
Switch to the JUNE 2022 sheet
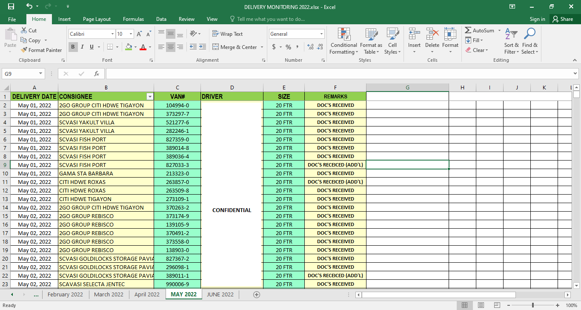click(x=220, y=294)
